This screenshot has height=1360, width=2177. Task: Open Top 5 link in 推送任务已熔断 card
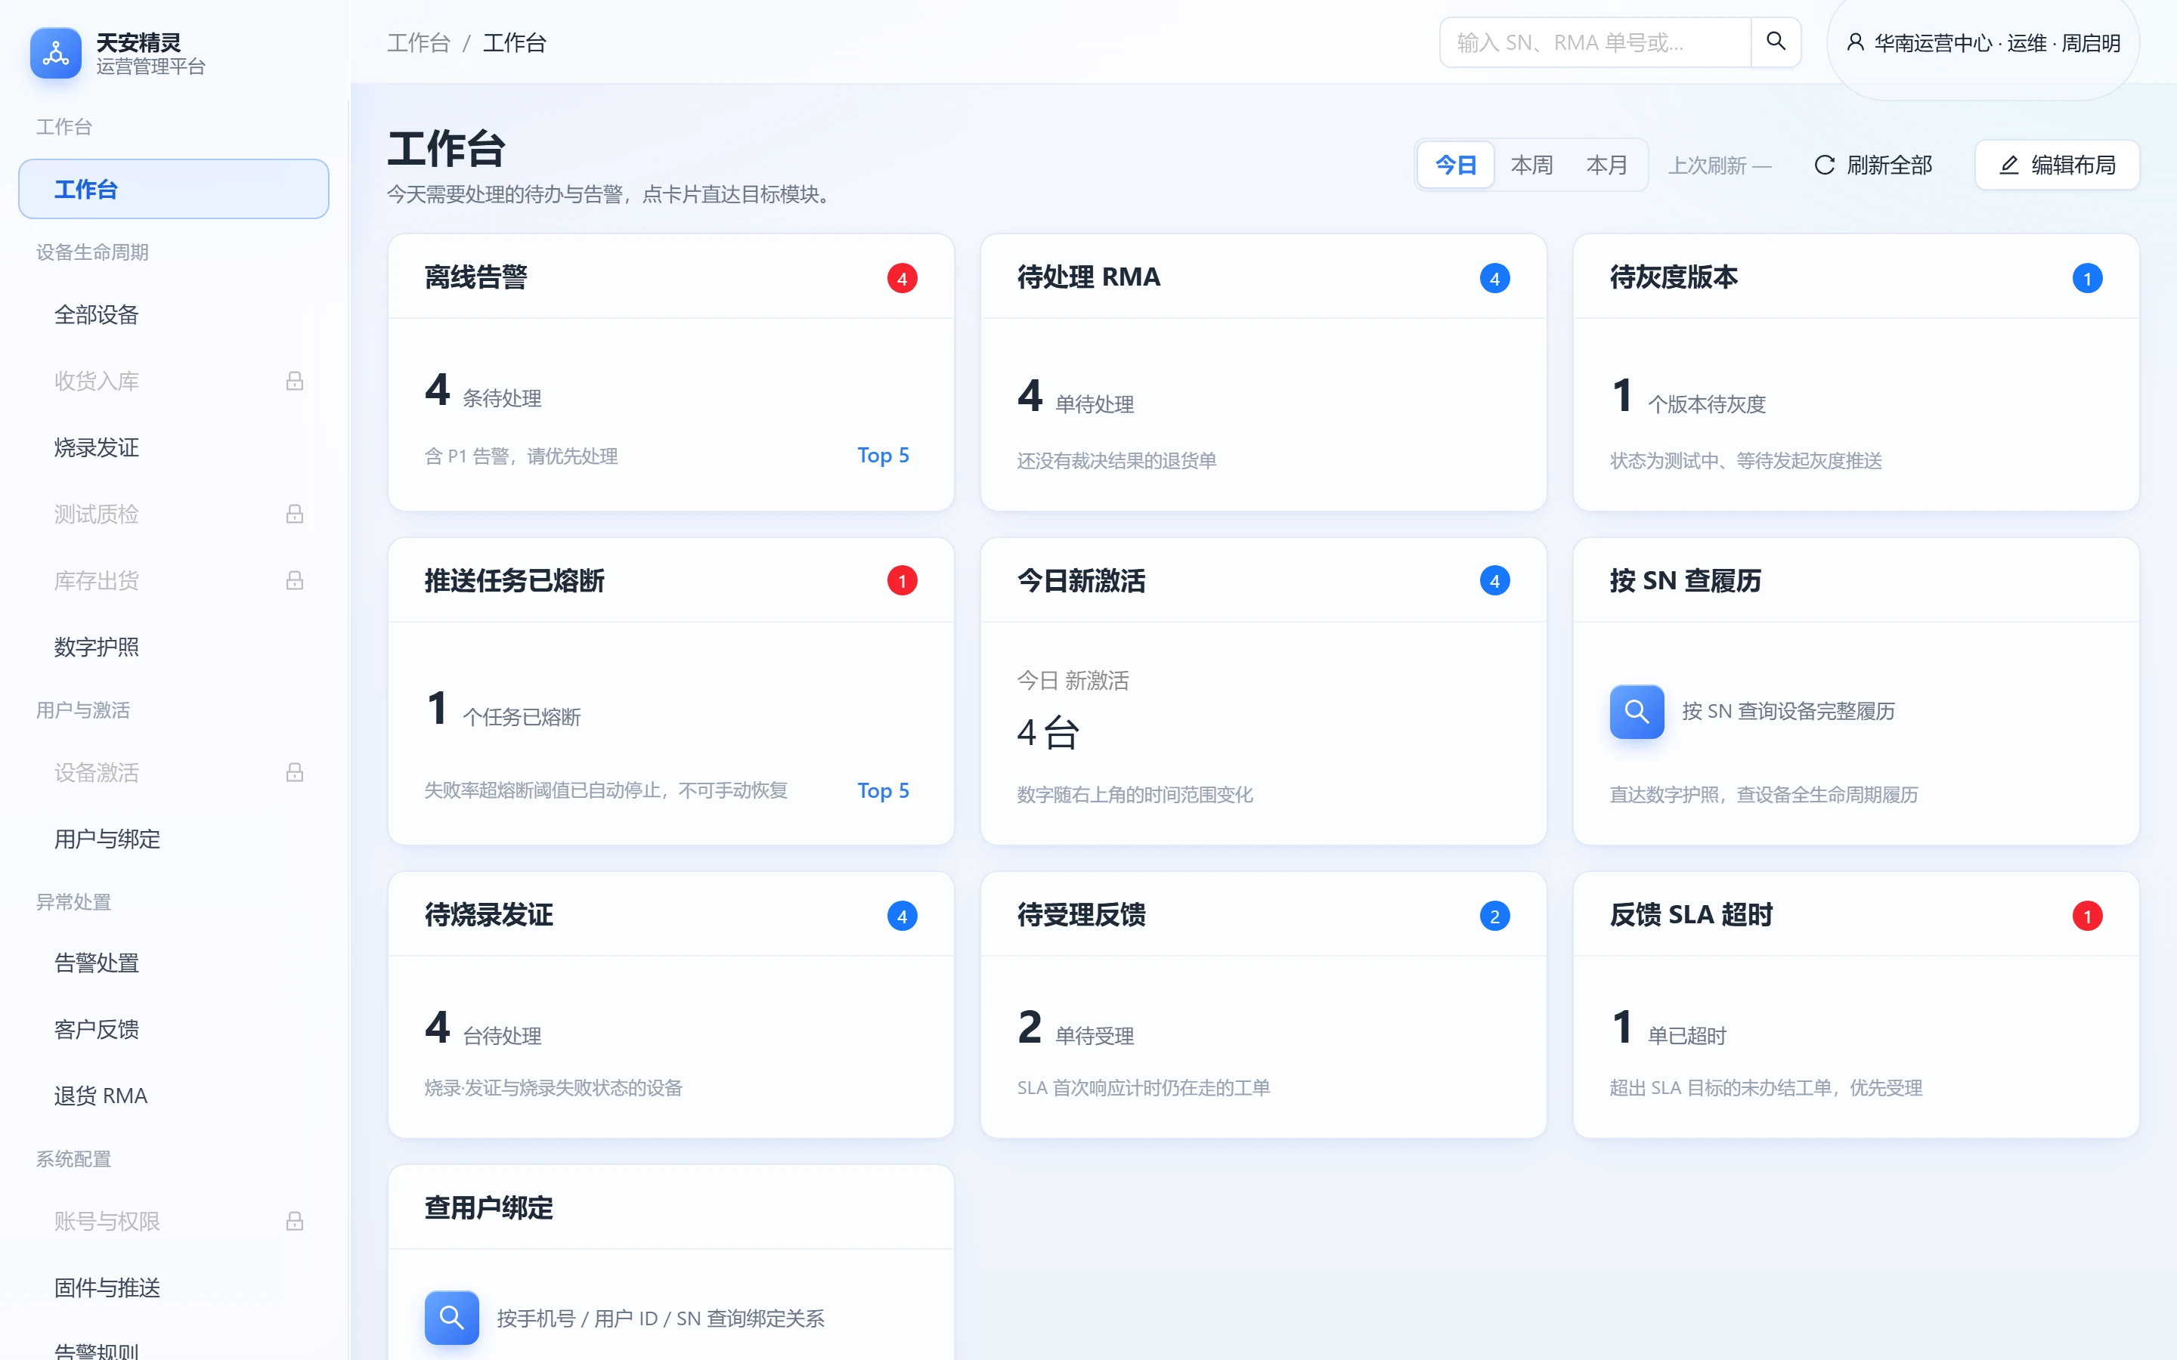(x=882, y=790)
